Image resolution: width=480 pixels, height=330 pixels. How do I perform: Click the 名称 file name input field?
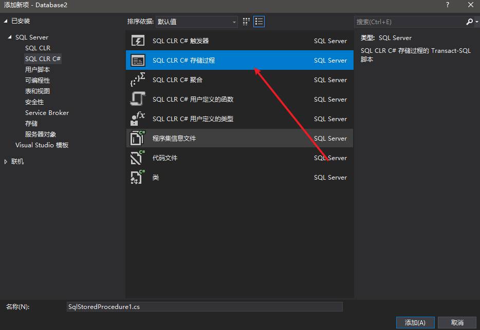click(x=205, y=306)
